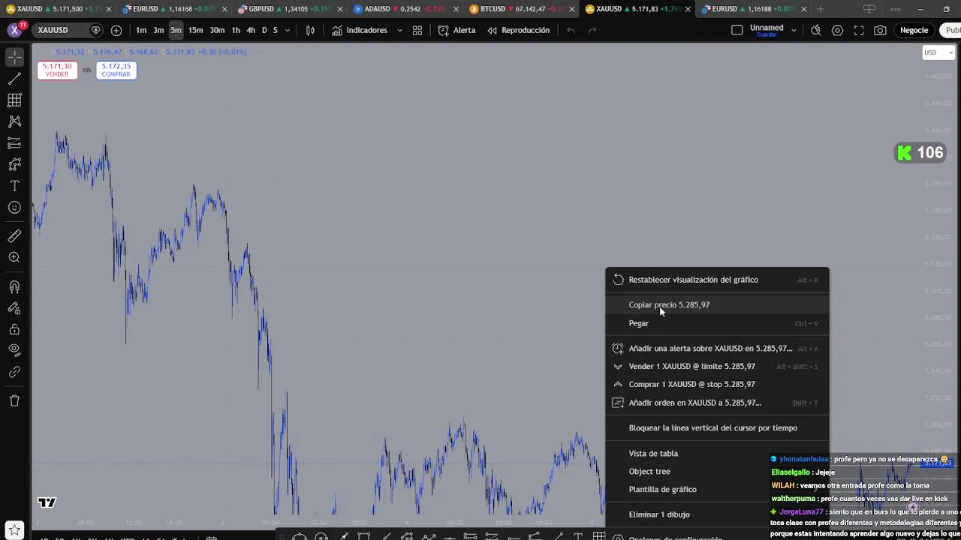Create an alert with Alerta
961x540 pixels.
[456, 30]
